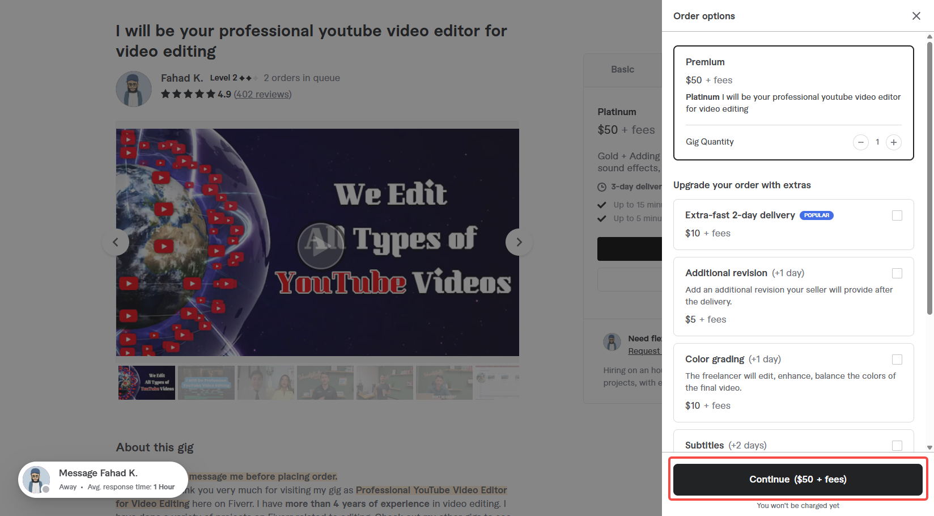Click the POPULAR badge on delivery extra

[x=817, y=215]
